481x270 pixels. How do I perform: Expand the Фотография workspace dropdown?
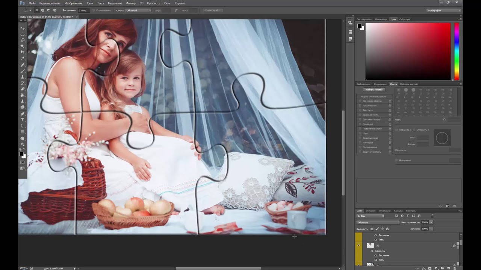coord(444,10)
